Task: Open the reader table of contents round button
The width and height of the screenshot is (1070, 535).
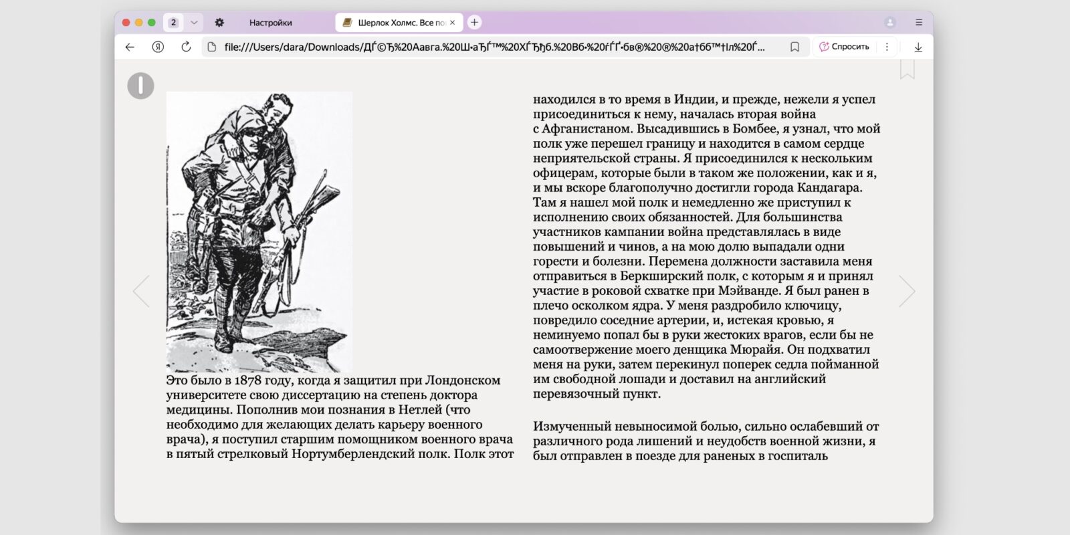Action: coord(140,86)
